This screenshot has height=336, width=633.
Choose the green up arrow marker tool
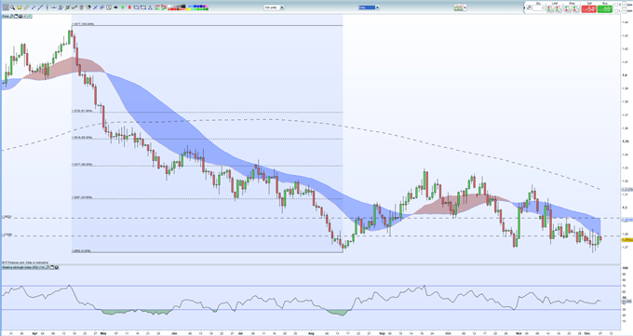[x=123, y=7]
